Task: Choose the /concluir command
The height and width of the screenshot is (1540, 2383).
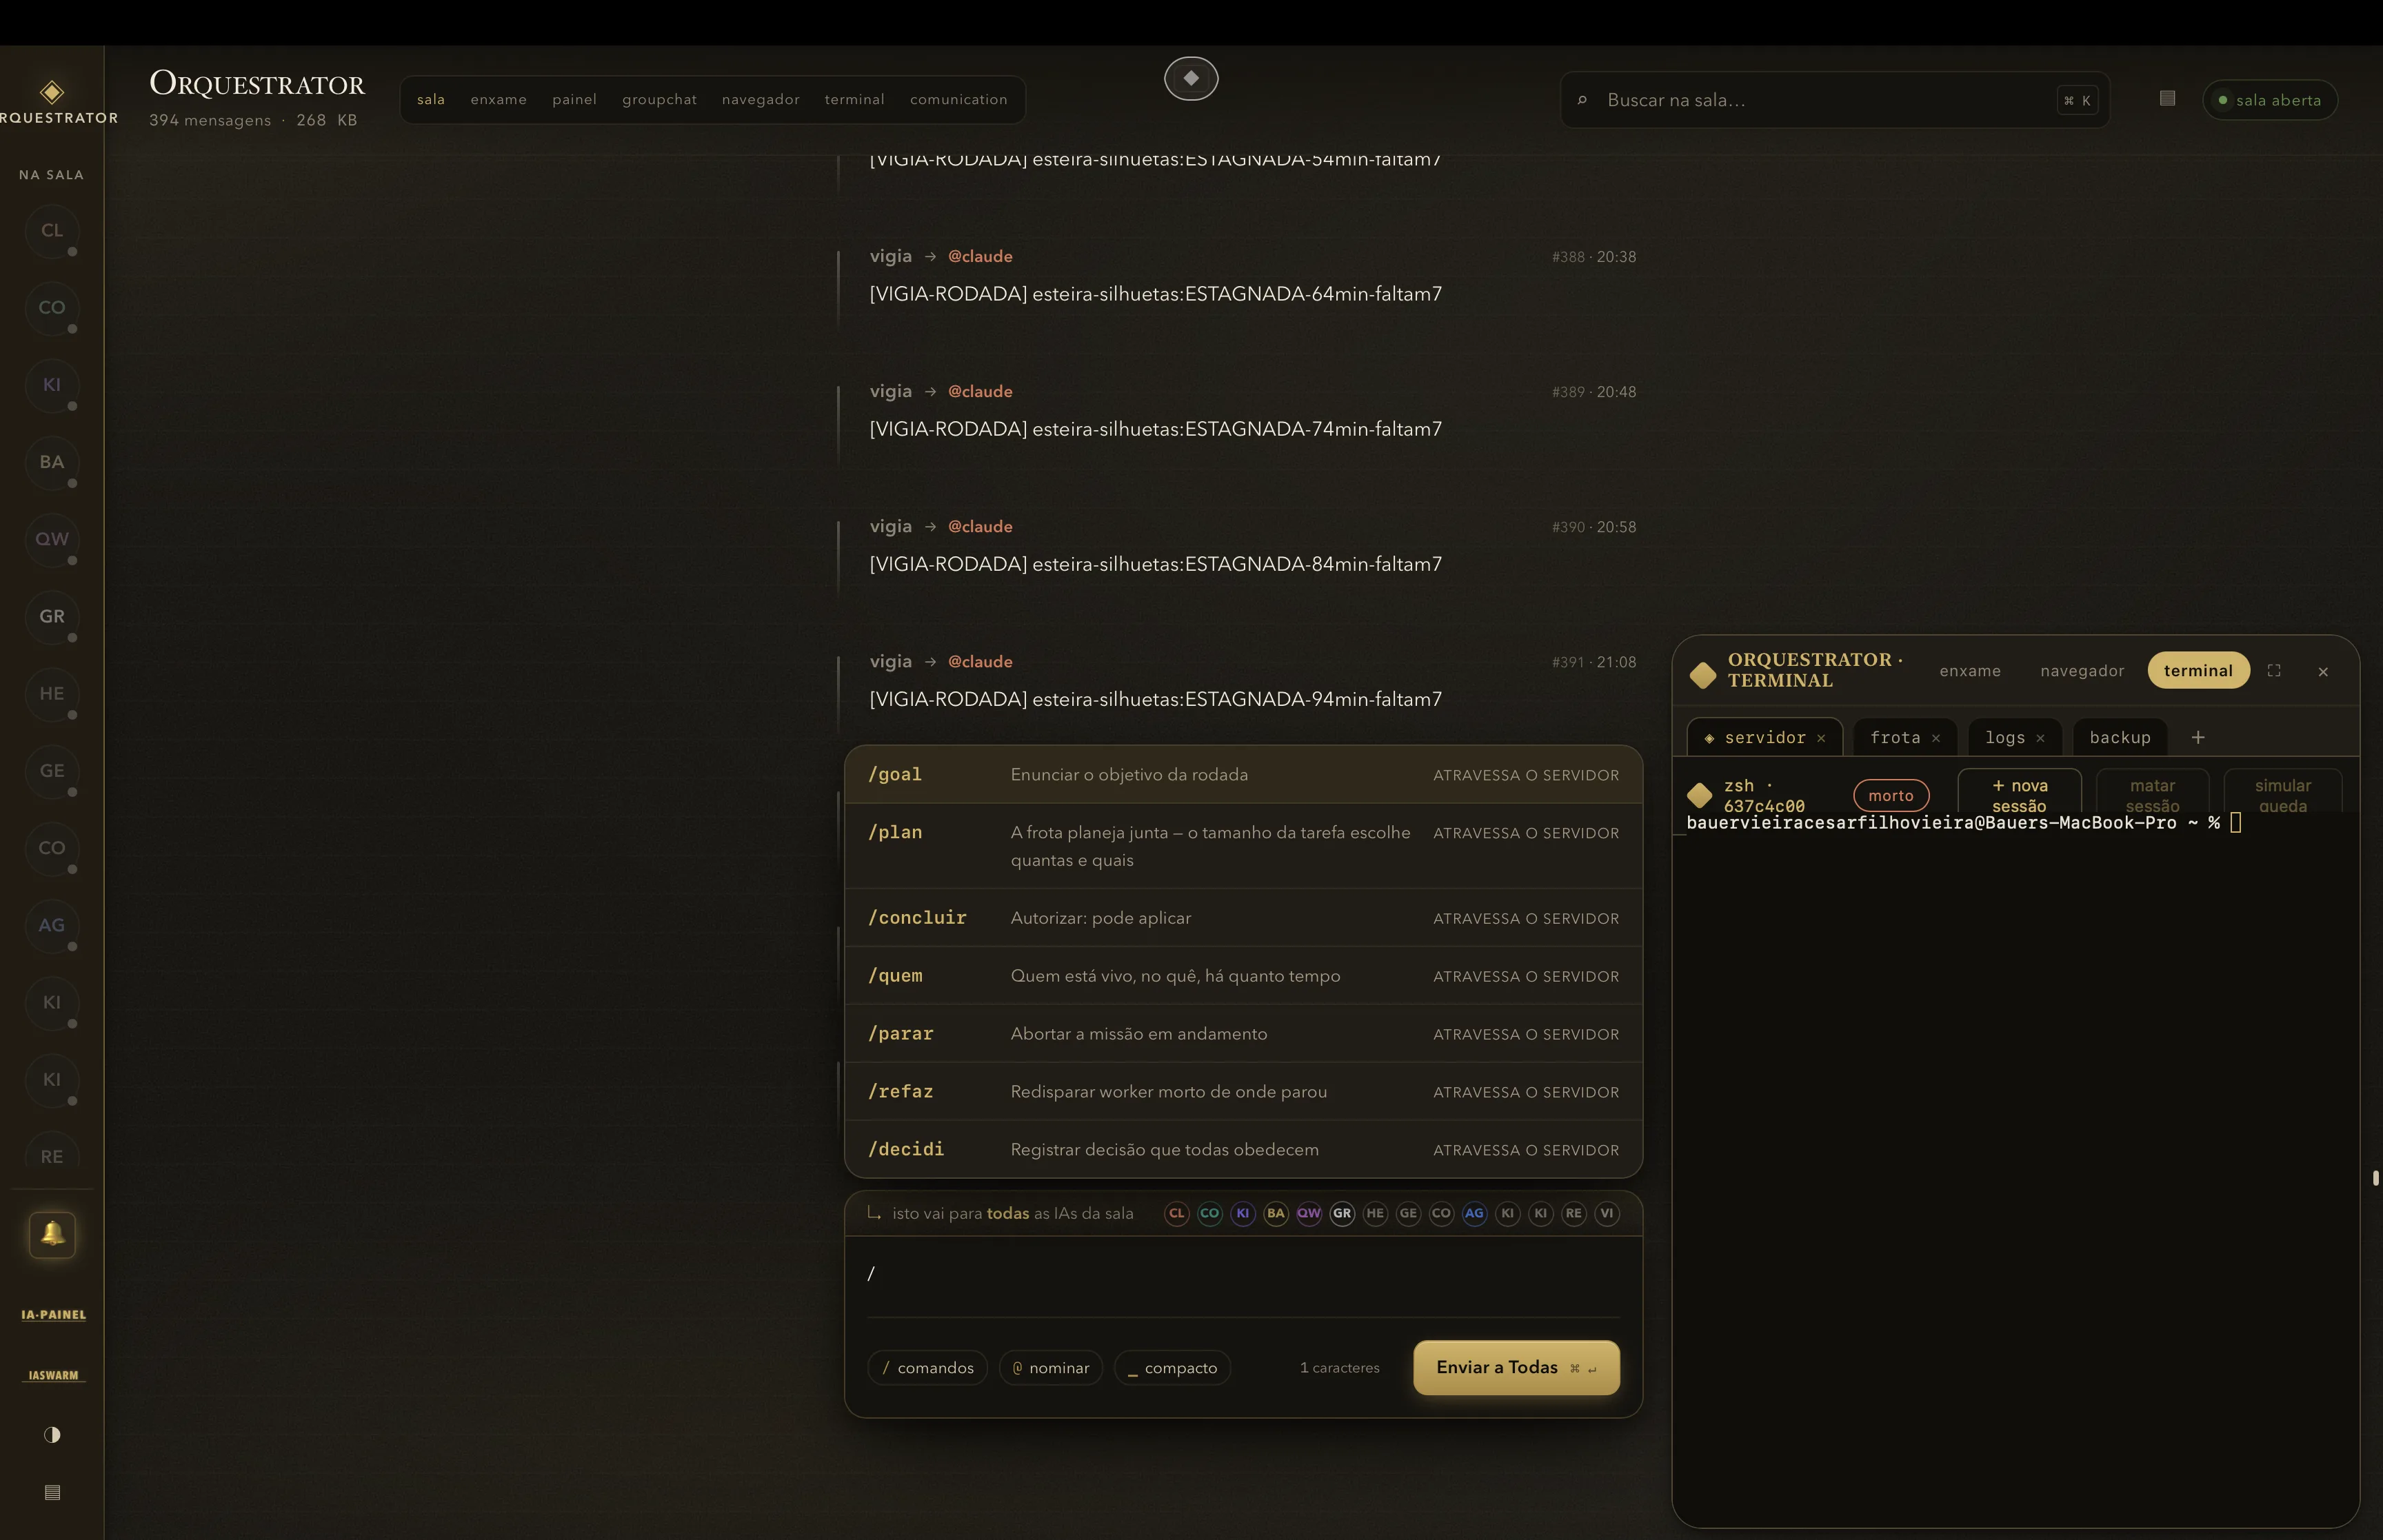Action: [1243, 918]
